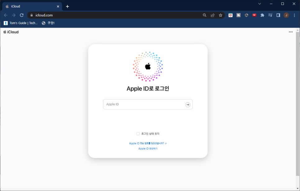Close the iCloud tab
This screenshot has width=300, height=191.
click(58, 7)
